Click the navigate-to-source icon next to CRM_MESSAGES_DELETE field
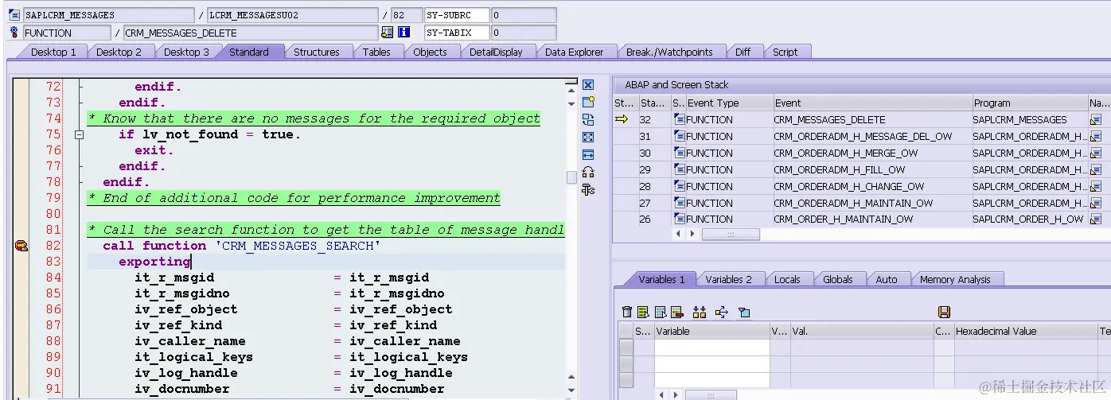1111x400 pixels. coord(388,33)
